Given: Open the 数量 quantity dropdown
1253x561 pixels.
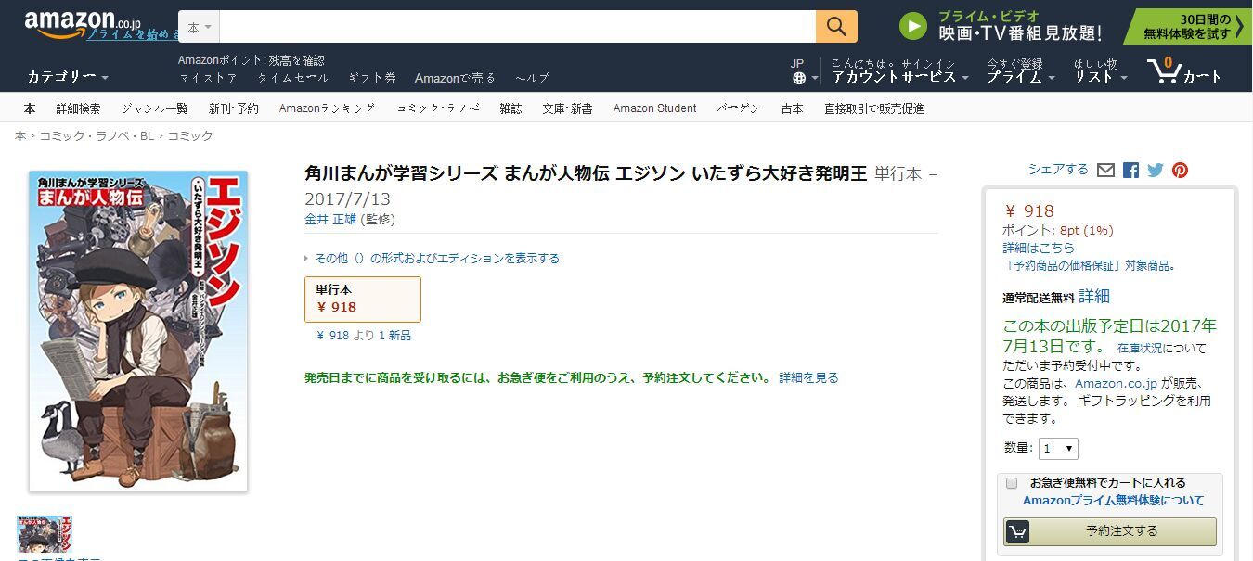Looking at the screenshot, I should tap(1057, 449).
